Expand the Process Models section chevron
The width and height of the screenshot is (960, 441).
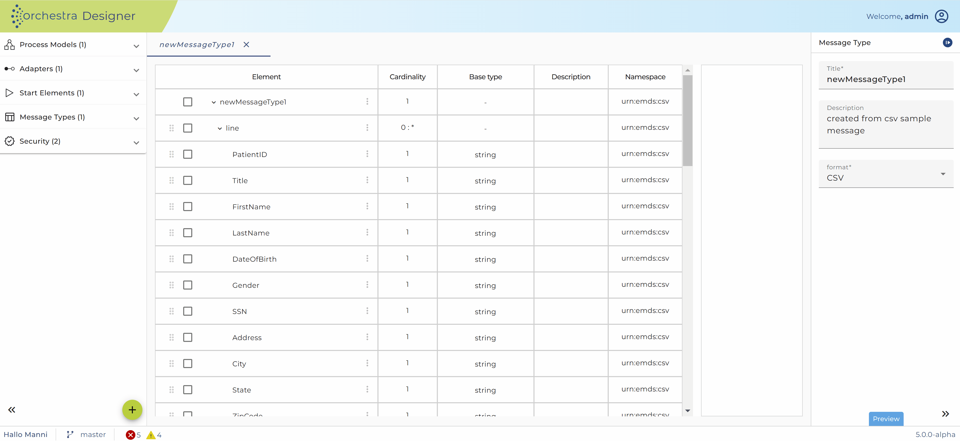pos(136,46)
